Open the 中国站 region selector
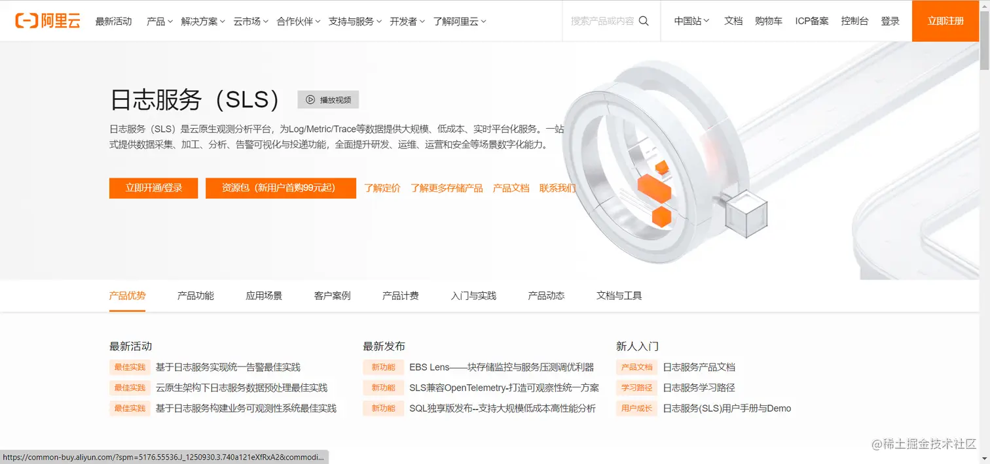 pos(692,21)
